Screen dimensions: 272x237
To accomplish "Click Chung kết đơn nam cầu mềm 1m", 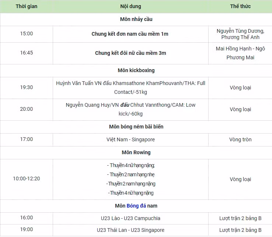I will point(130,34).
